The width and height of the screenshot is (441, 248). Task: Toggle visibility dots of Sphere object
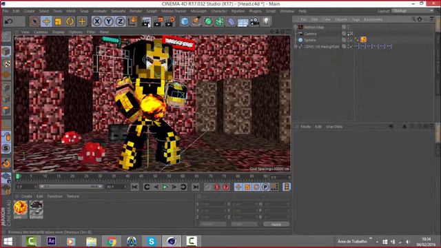pyautogui.click(x=348, y=40)
